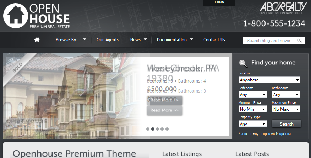This screenshot has width=311, height=158.
Task: Select the fifth slider pagination dot
Action: [x=167, y=129]
